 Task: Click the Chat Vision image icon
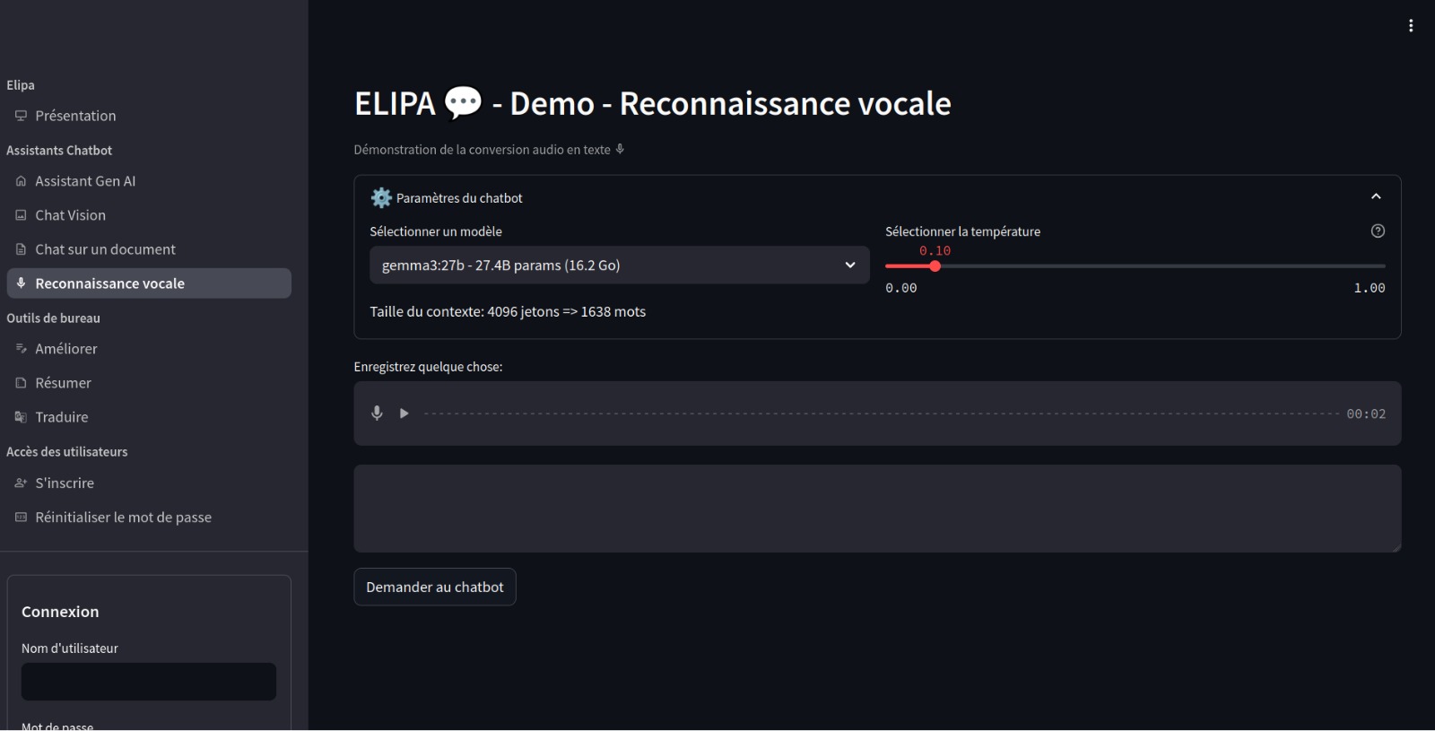(21, 215)
